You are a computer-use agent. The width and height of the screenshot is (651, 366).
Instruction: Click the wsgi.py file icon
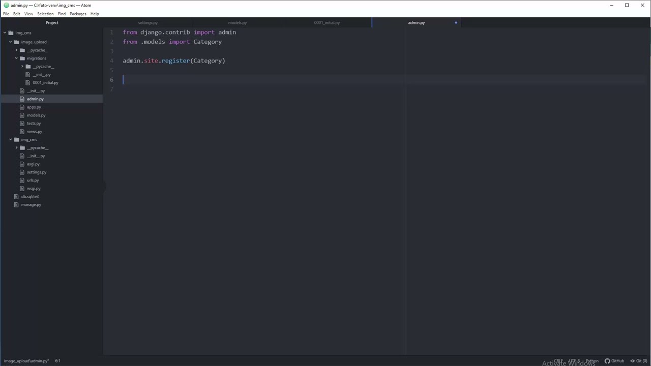point(22,188)
